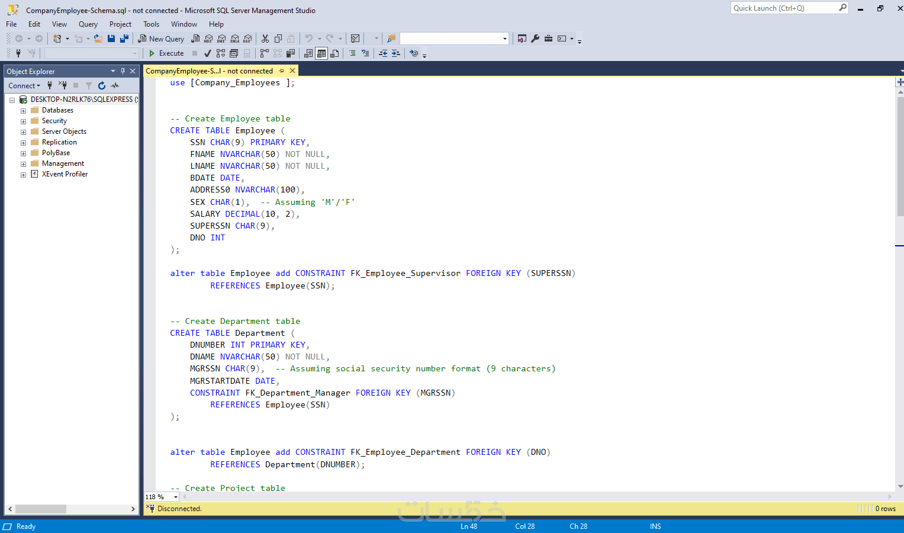904x533 pixels.
Task: Click Display Estimated Execution Plan icon
Action: coord(221,53)
